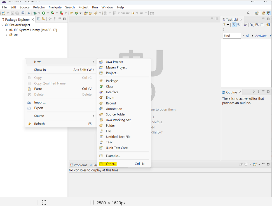Image resolution: width=272 pixels, height=206 pixels.
Task: Select Class from the New submenu
Action: 124,86
